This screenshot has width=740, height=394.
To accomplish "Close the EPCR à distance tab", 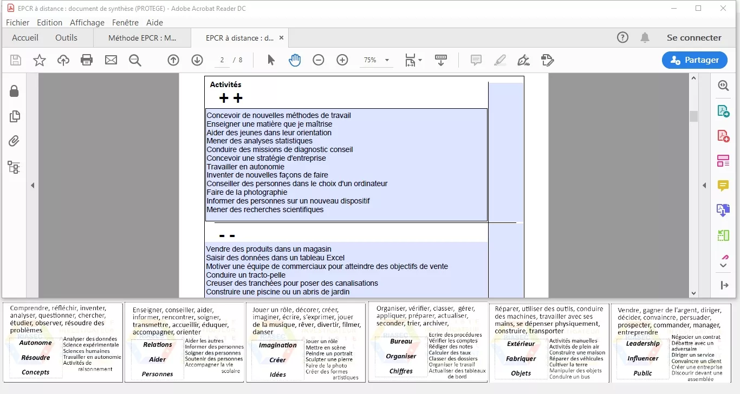I will pos(281,38).
